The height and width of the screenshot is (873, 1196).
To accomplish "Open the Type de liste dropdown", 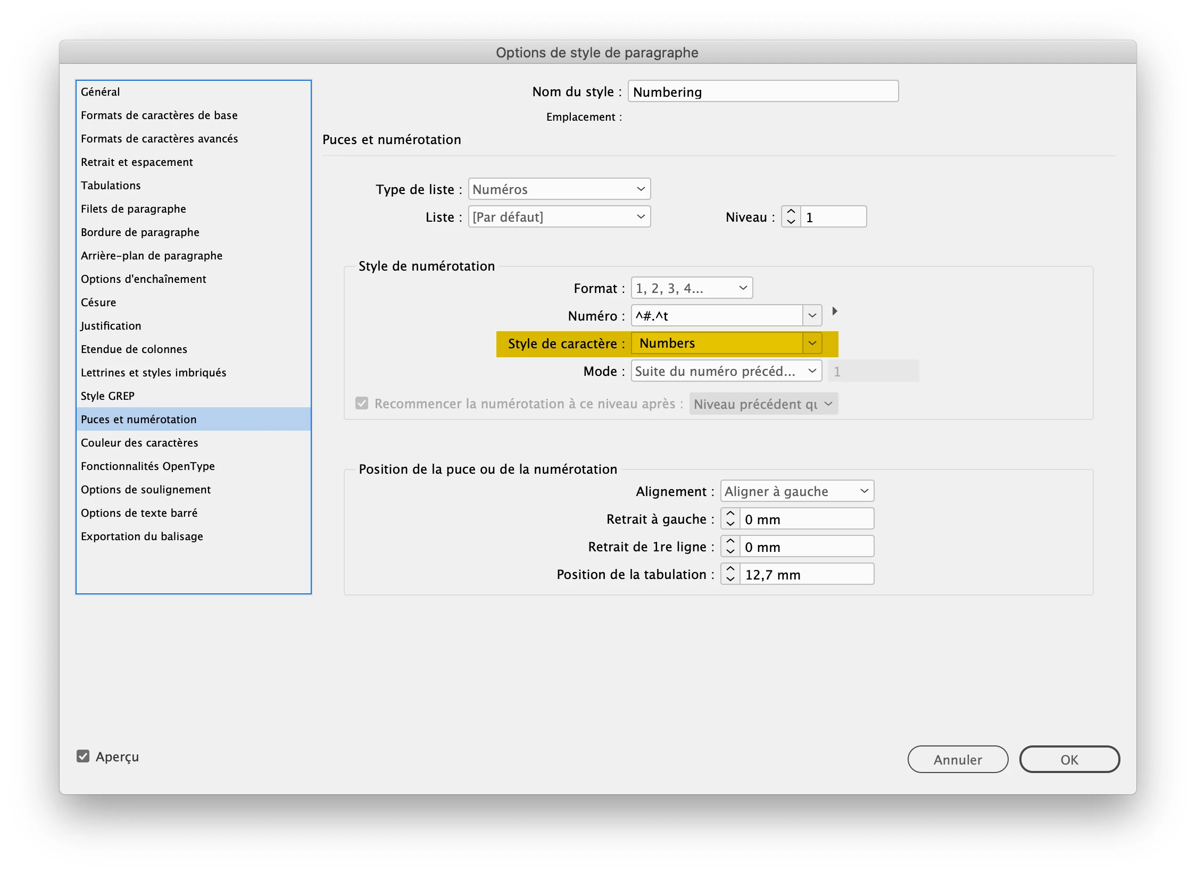I will click(x=559, y=189).
